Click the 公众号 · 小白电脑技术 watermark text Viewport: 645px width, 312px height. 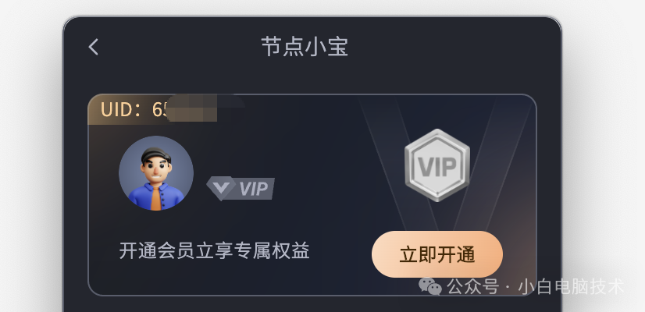[536, 286]
